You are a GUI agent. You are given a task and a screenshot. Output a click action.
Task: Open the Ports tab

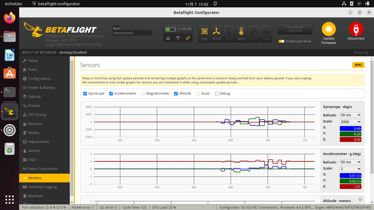tap(44, 70)
